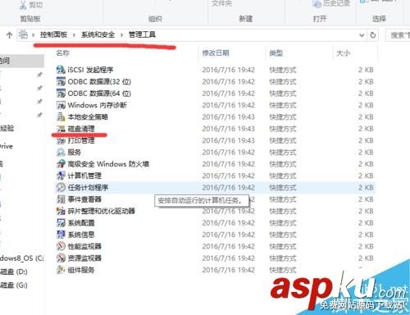Click the search box beside the address bar
Screen dimensions: 410x315
click(398, 35)
